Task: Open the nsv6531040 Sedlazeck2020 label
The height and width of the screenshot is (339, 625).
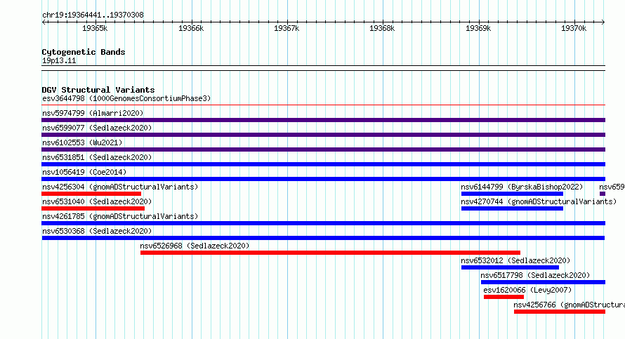Action: point(97,201)
